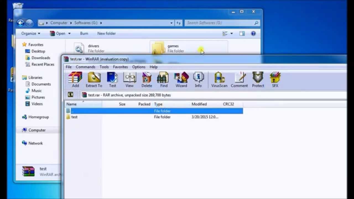The width and height of the screenshot is (354, 199).
Task: Open the Tools menu
Action: click(104, 67)
